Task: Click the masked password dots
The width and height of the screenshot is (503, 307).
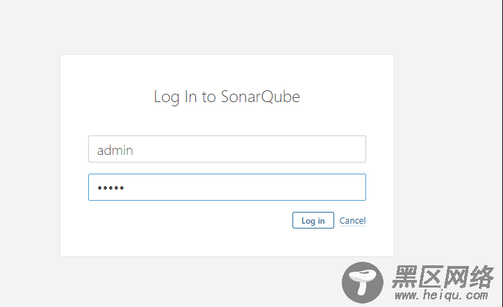Action: tap(110, 188)
